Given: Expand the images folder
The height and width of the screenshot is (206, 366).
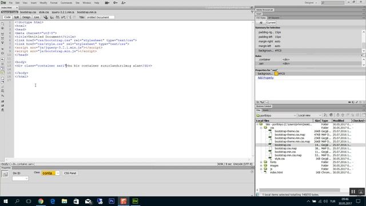Looking at the screenshot, I should click(261, 165).
